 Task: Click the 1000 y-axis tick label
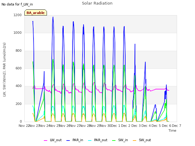click(x=18, y=33)
